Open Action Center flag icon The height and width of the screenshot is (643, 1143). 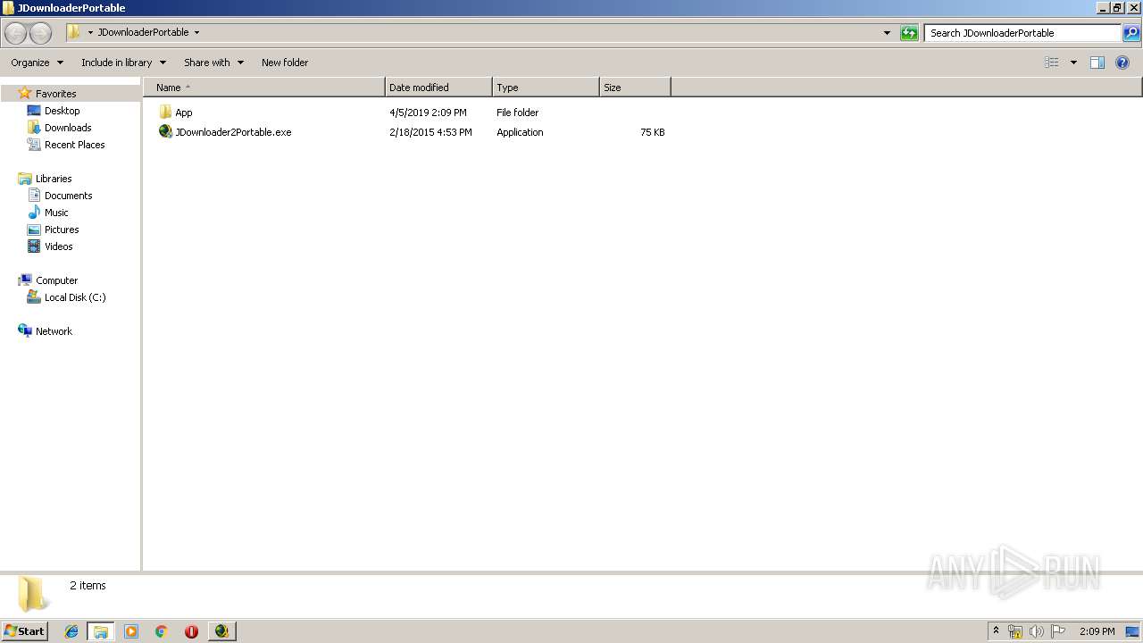pos(1058,631)
